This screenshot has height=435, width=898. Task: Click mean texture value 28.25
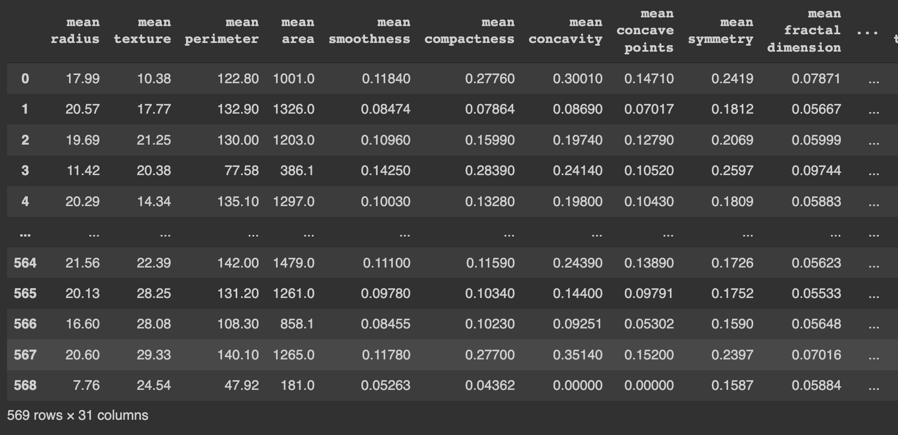coord(154,294)
